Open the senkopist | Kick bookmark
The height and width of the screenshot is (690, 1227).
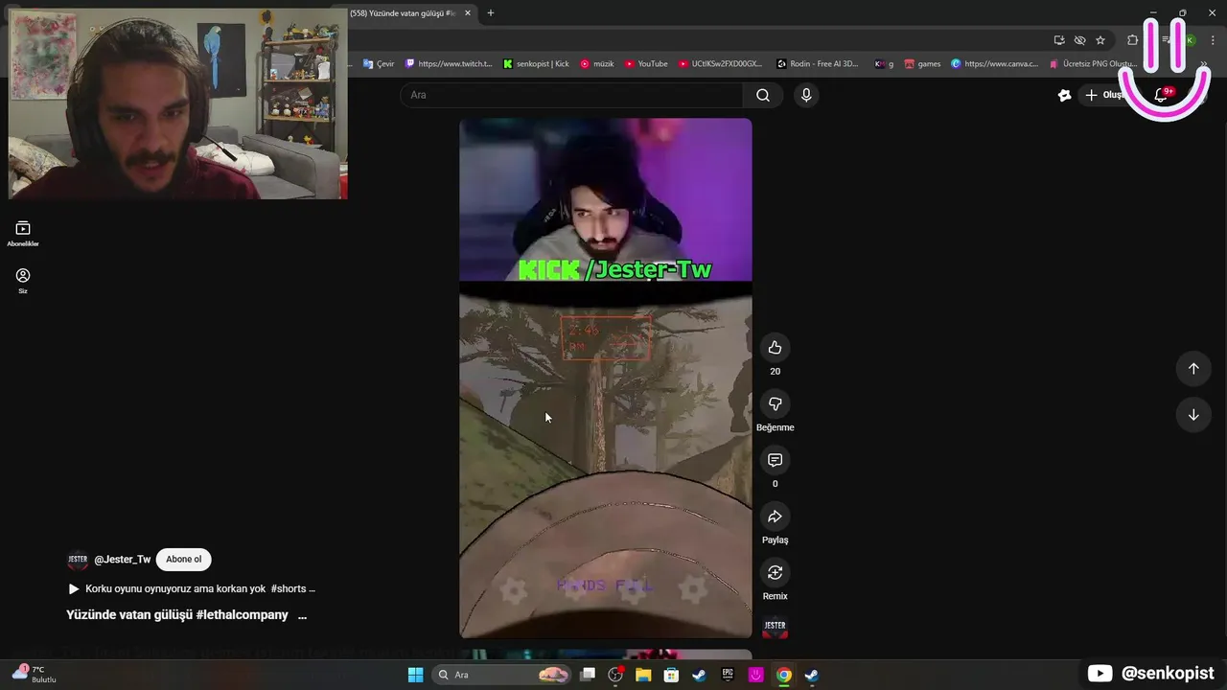click(536, 64)
